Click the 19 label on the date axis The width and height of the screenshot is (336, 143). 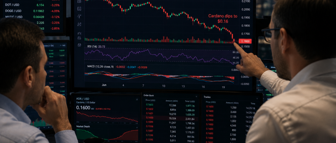point(223,87)
